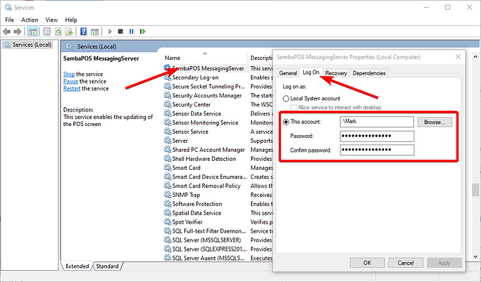Image resolution: width=481 pixels, height=282 pixels.
Task: Switch to the Standard view tab
Action: (107, 266)
